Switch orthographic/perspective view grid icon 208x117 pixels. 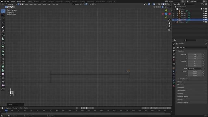[169, 30]
